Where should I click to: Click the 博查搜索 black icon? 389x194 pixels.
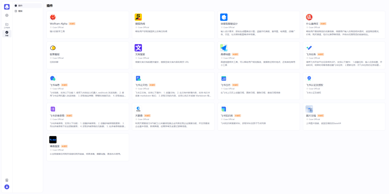point(53,139)
